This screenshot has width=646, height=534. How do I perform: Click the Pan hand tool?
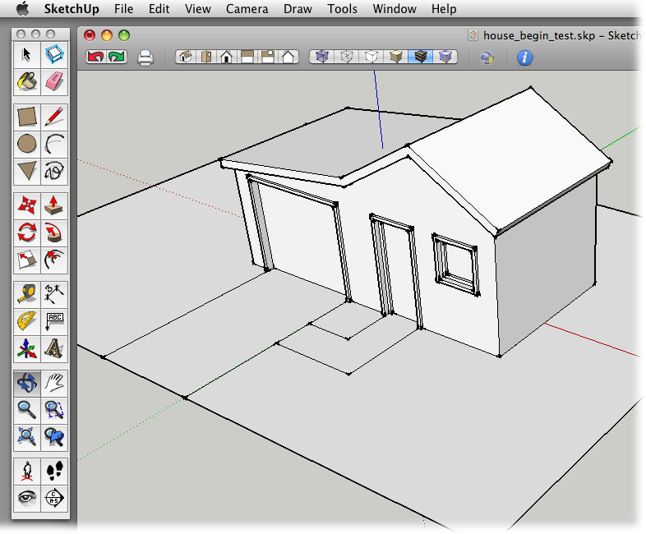(54, 382)
